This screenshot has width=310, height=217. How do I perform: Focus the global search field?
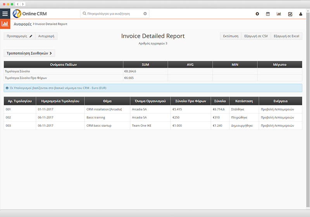[115, 14]
